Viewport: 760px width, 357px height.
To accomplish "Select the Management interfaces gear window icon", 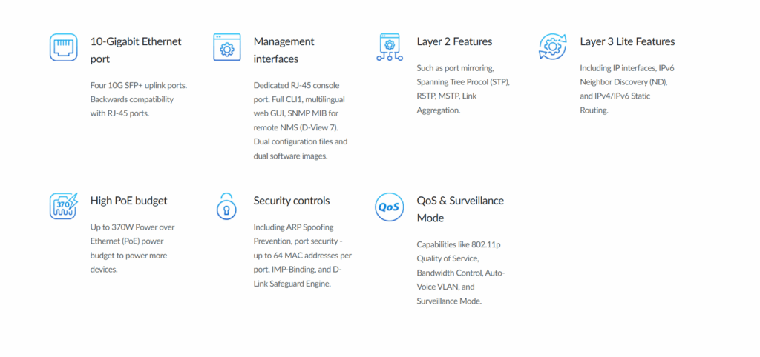I will click(x=226, y=47).
